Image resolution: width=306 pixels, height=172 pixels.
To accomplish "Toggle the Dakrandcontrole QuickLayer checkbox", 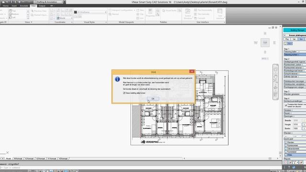I will (286, 149).
